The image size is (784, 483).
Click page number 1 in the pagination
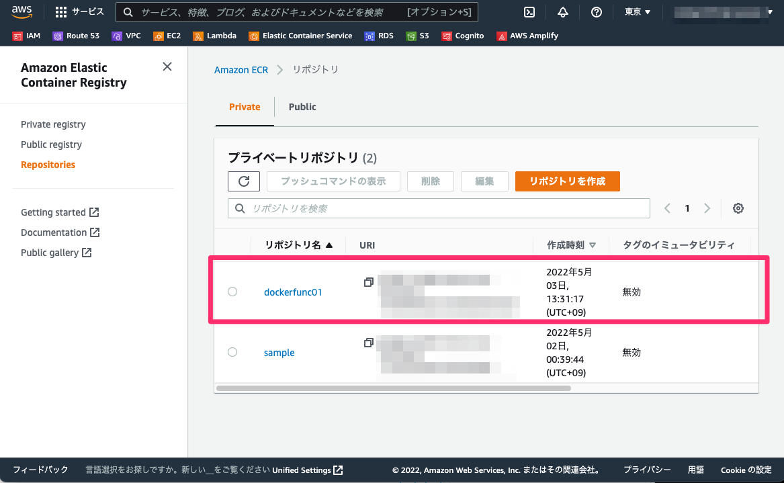(x=687, y=208)
